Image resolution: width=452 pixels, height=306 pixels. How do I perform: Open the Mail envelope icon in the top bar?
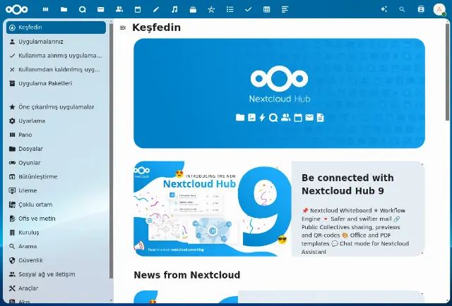point(100,9)
